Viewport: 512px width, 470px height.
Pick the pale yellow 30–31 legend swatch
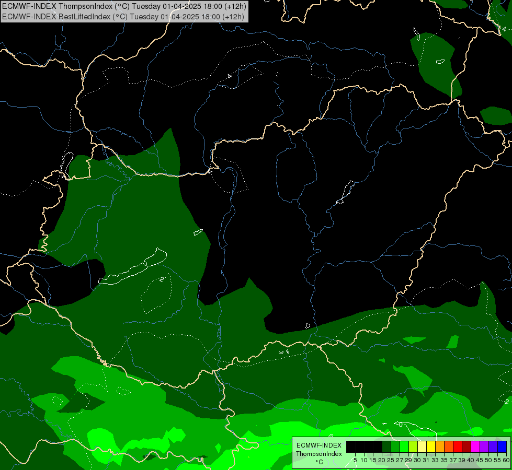(x=422, y=446)
